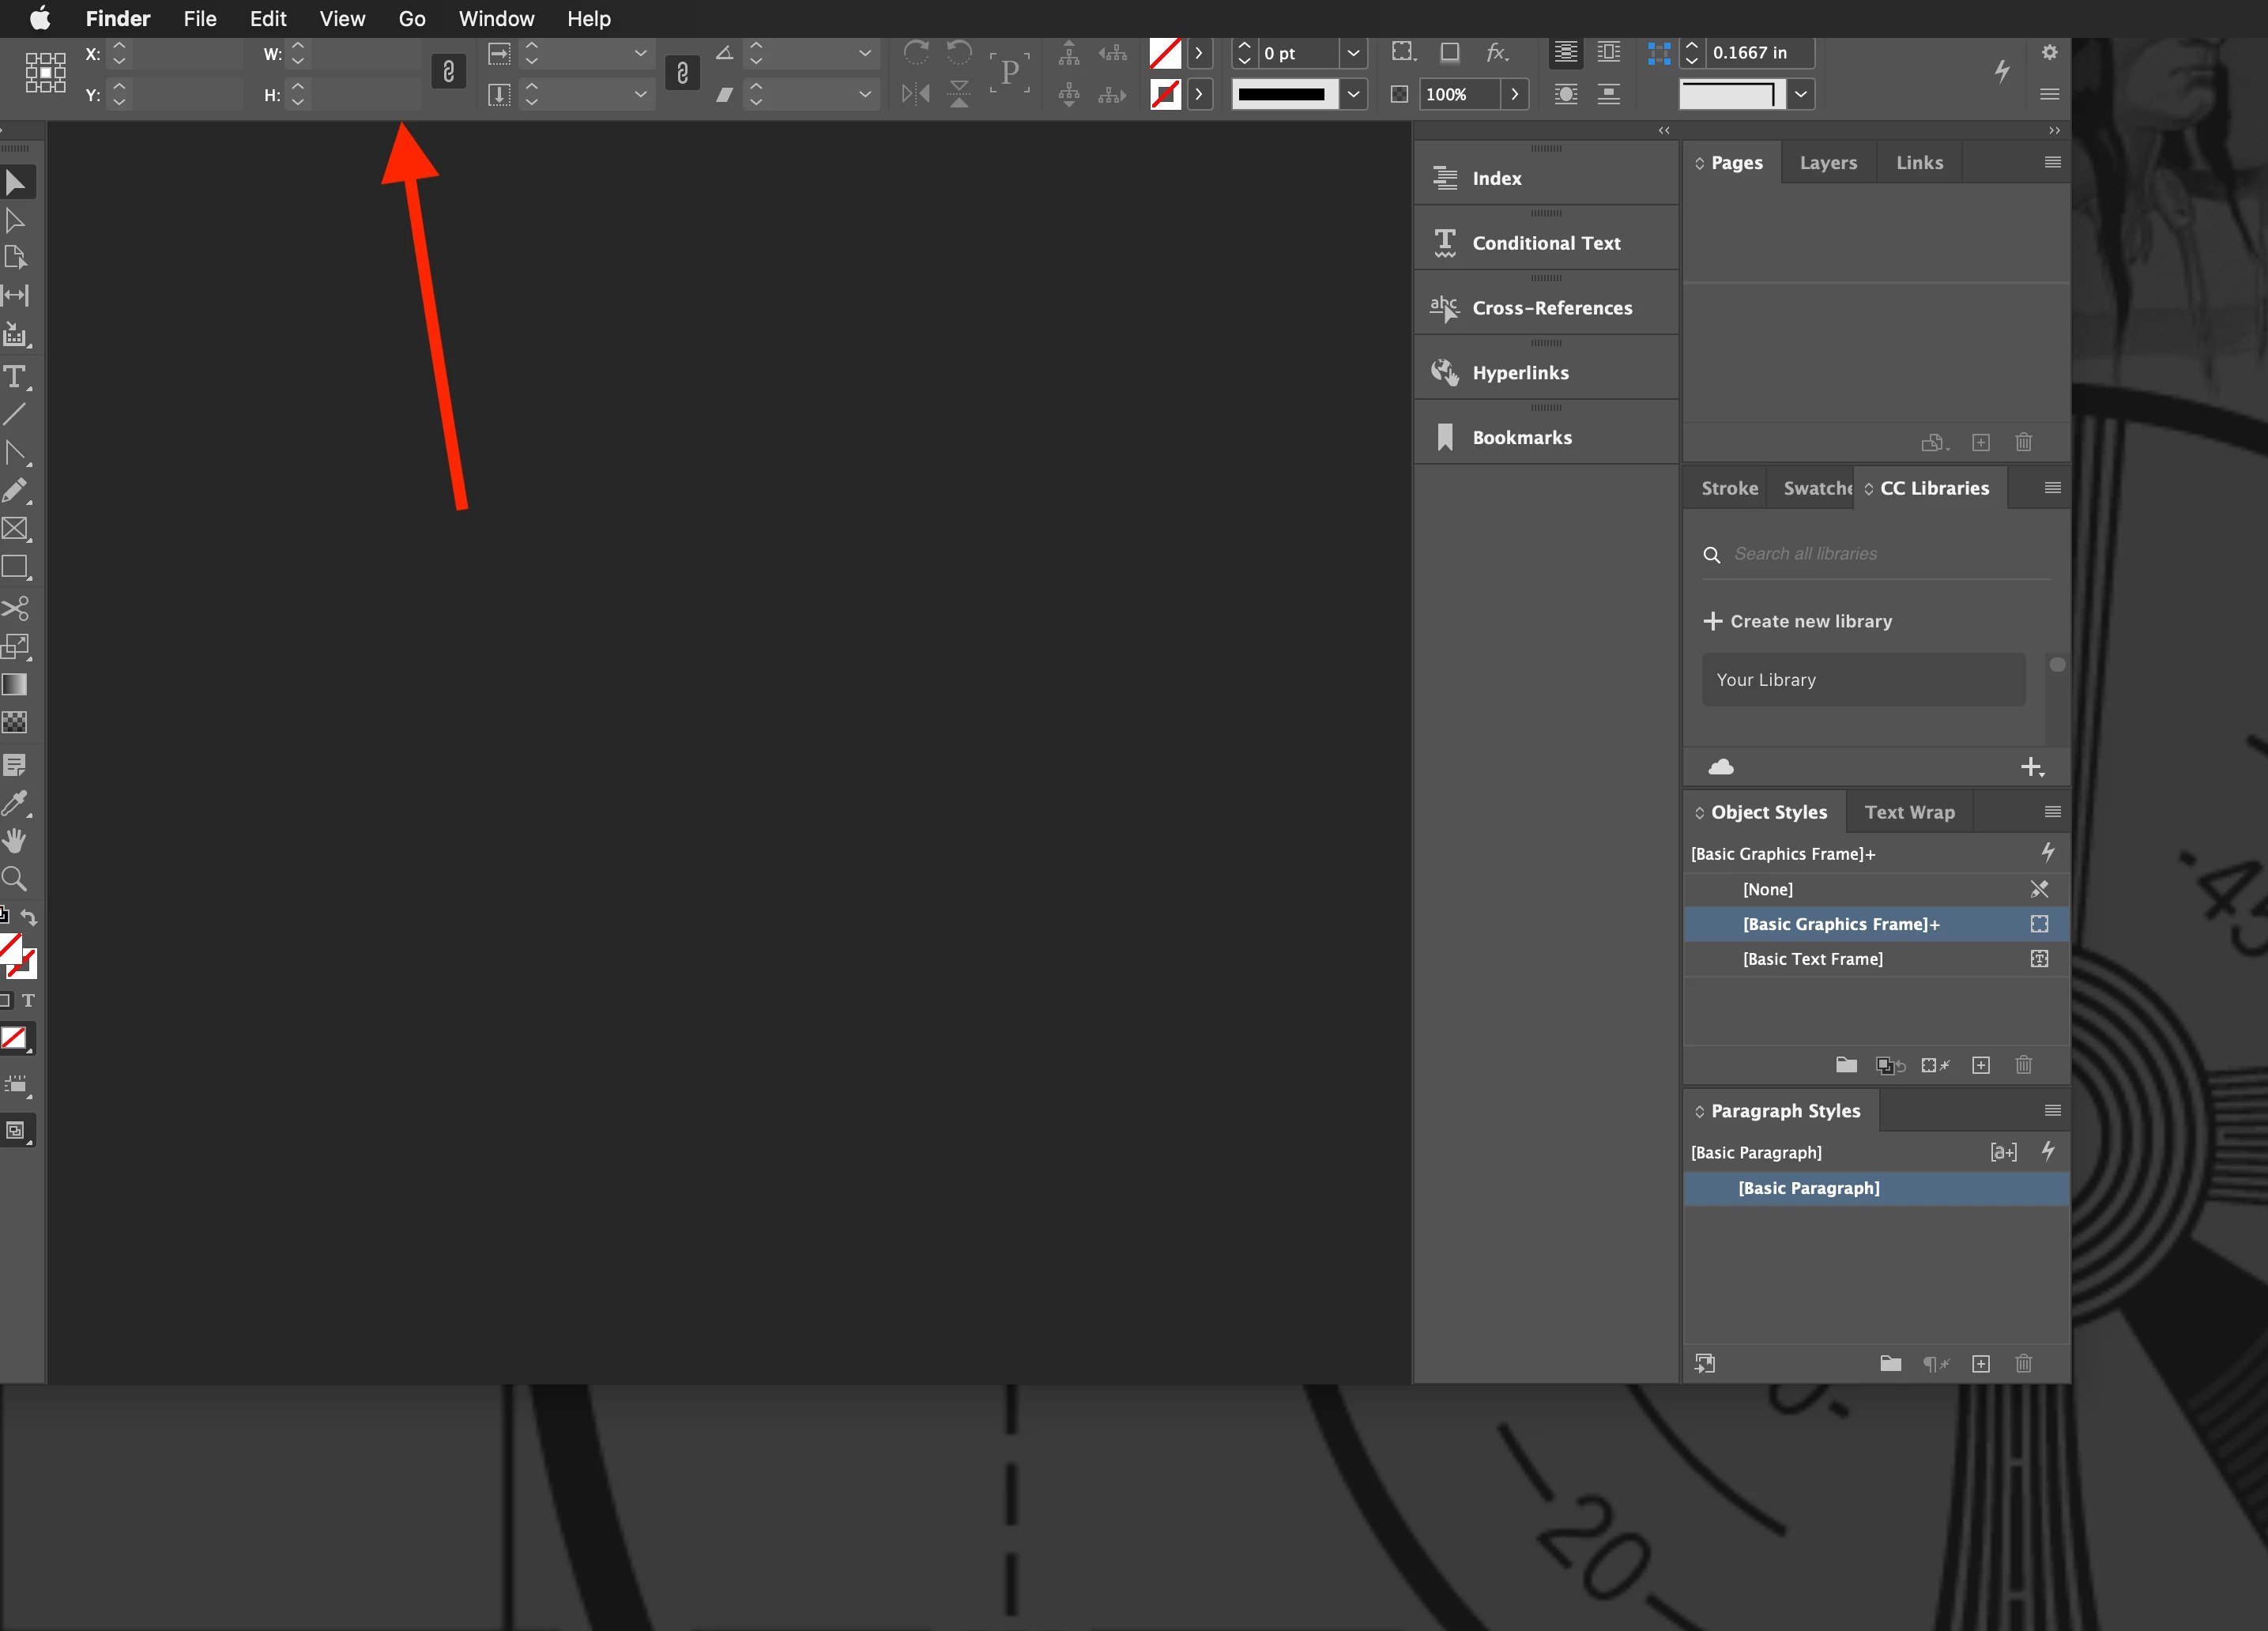Select the Eyedropper tool
Screen dimensions: 2268x1631
pyautogui.click(x=15, y=802)
